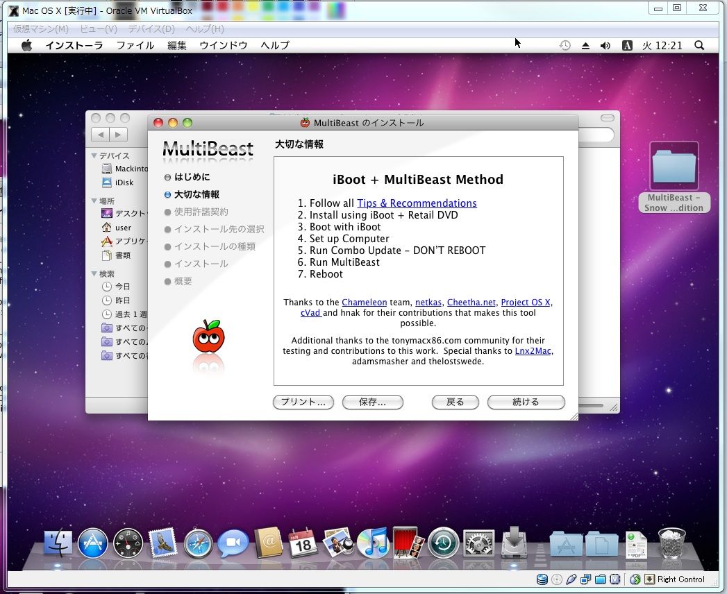Select user home in Finder sidebar
Image resolution: width=727 pixels, height=594 pixels.
tap(117, 228)
